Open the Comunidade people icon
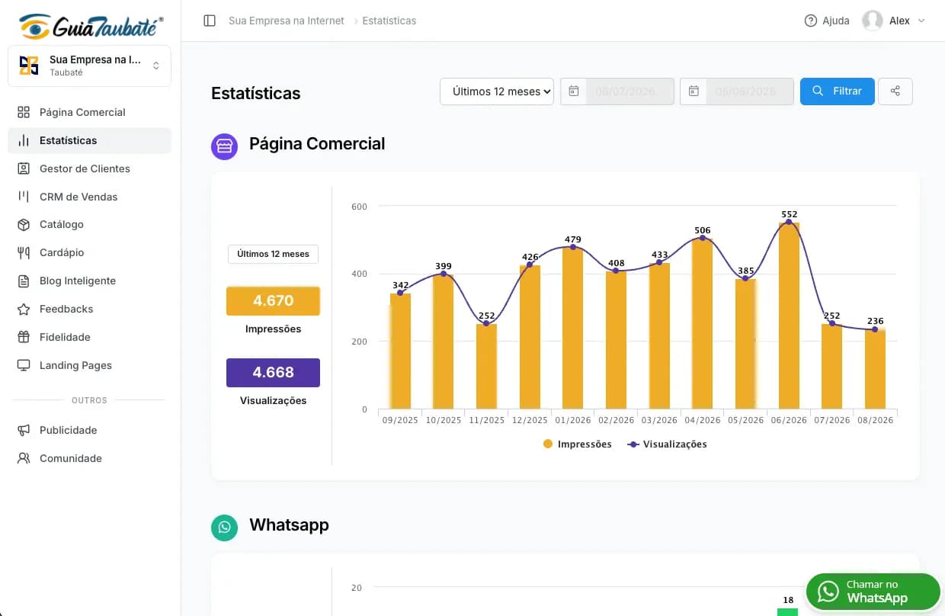The width and height of the screenshot is (945, 616). coord(24,458)
